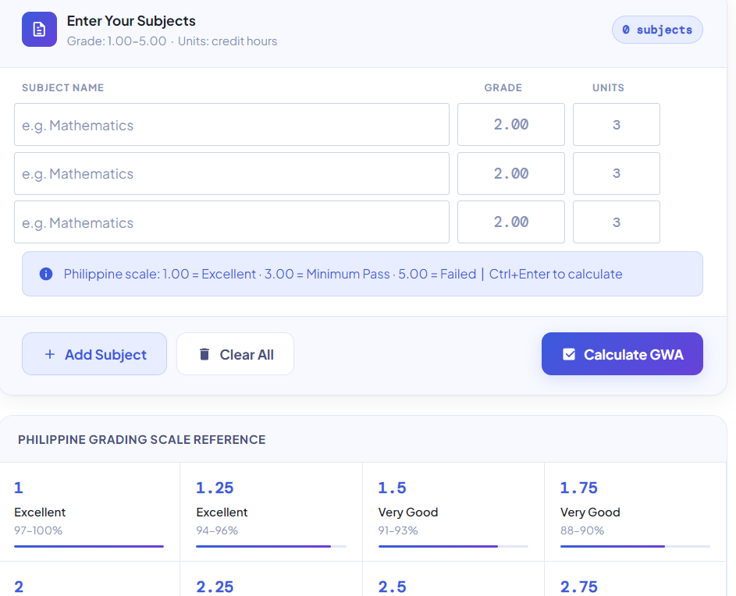
Task: Click the Philippine Grading Scale Reference heading
Action: tap(141, 439)
